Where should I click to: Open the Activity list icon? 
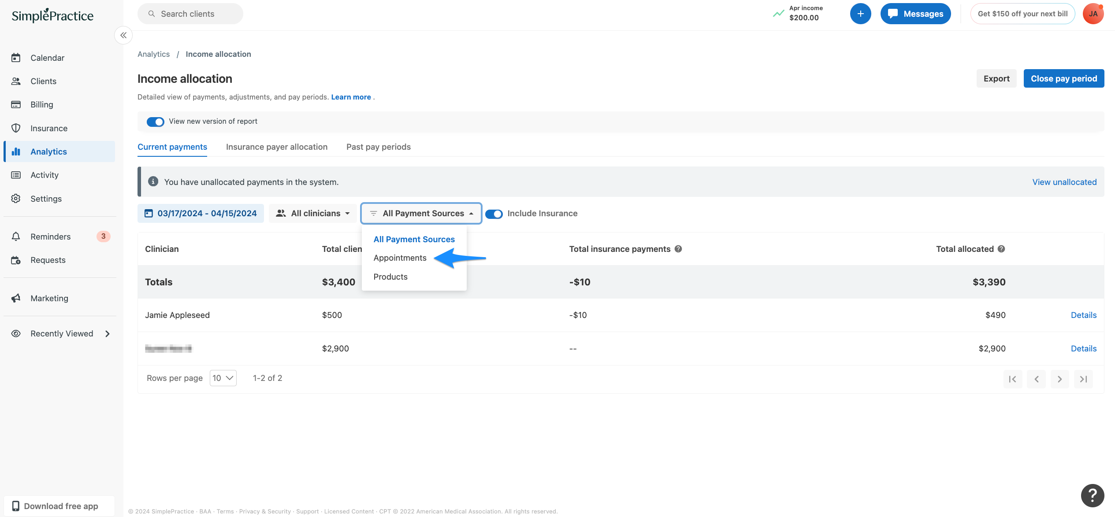click(16, 175)
